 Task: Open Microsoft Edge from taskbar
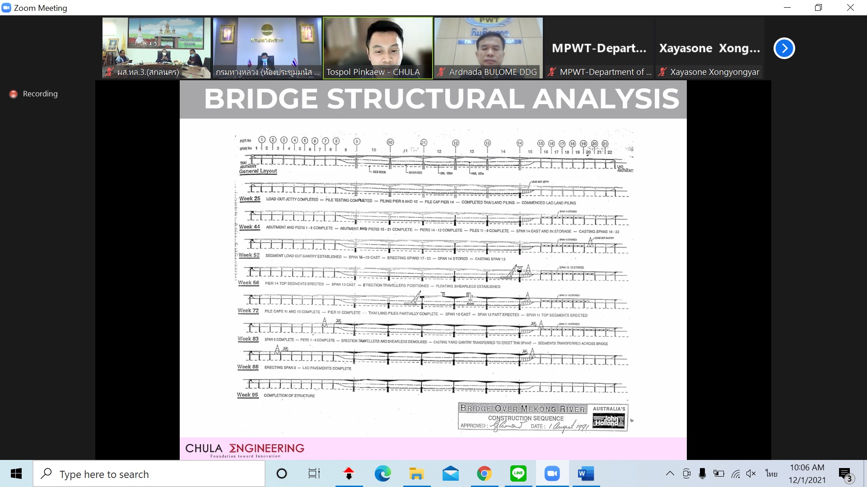coord(382,473)
